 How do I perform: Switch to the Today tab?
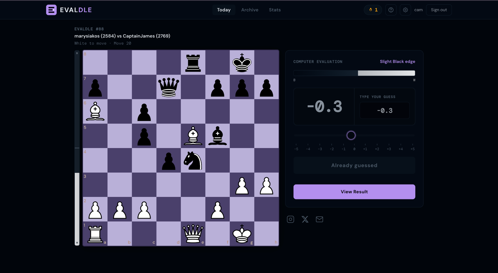point(224,10)
